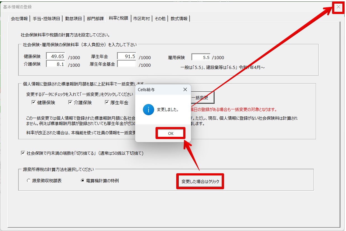Toggle the 健康保険 bulk-change checkbox

pos(34,103)
